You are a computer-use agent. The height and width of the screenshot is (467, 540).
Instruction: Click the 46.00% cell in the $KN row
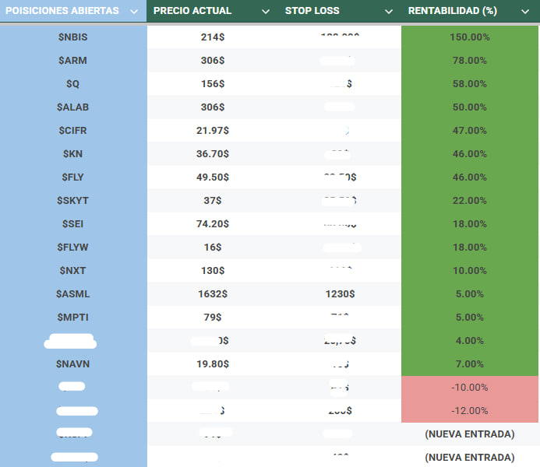tap(470, 154)
